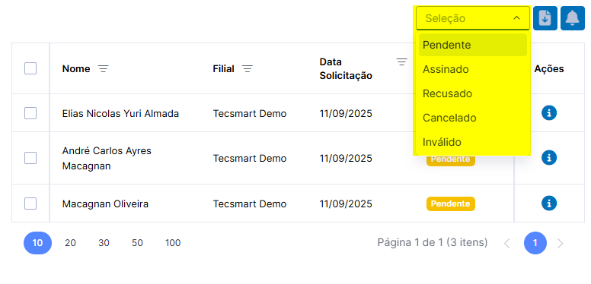Filter the Nome column
Viewport: 591px width, 284px height.
(104, 69)
